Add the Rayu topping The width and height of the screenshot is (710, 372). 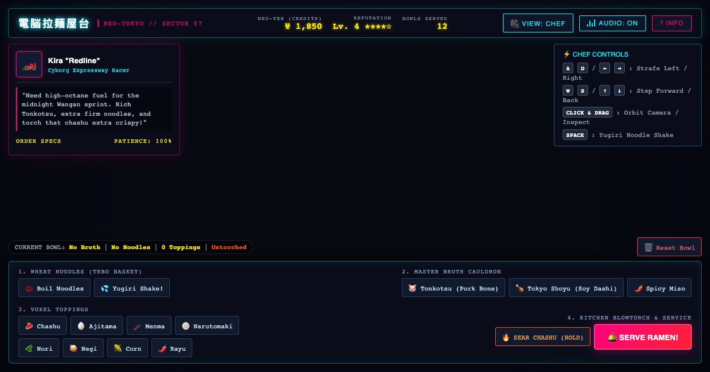coord(172,348)
